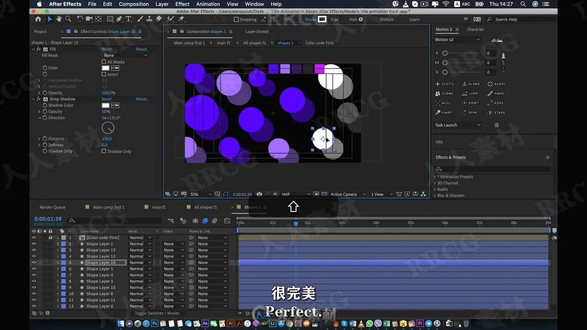
Task: Switch to the Render Queue tab
Action: coord(52,207)
